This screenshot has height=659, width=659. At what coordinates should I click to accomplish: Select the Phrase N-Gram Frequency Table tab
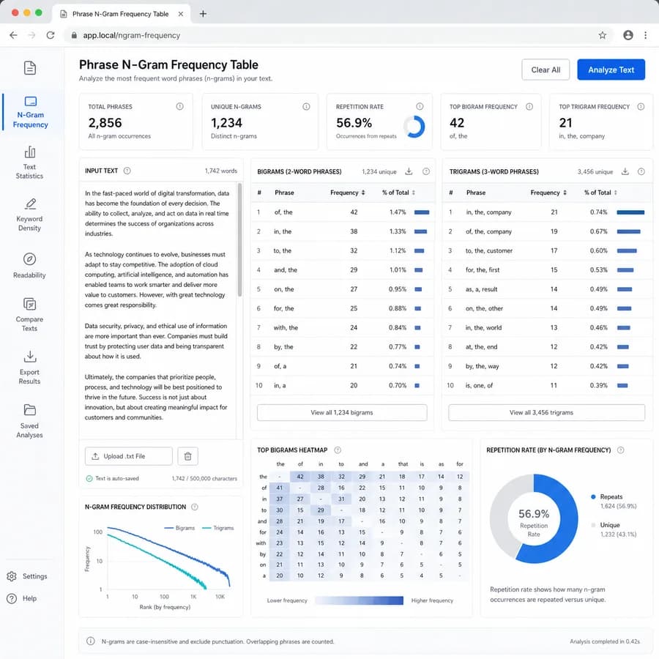coord(121,14)
